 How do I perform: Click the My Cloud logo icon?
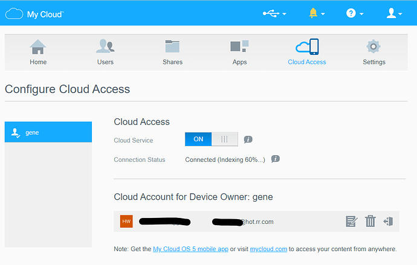pos(14,13)
